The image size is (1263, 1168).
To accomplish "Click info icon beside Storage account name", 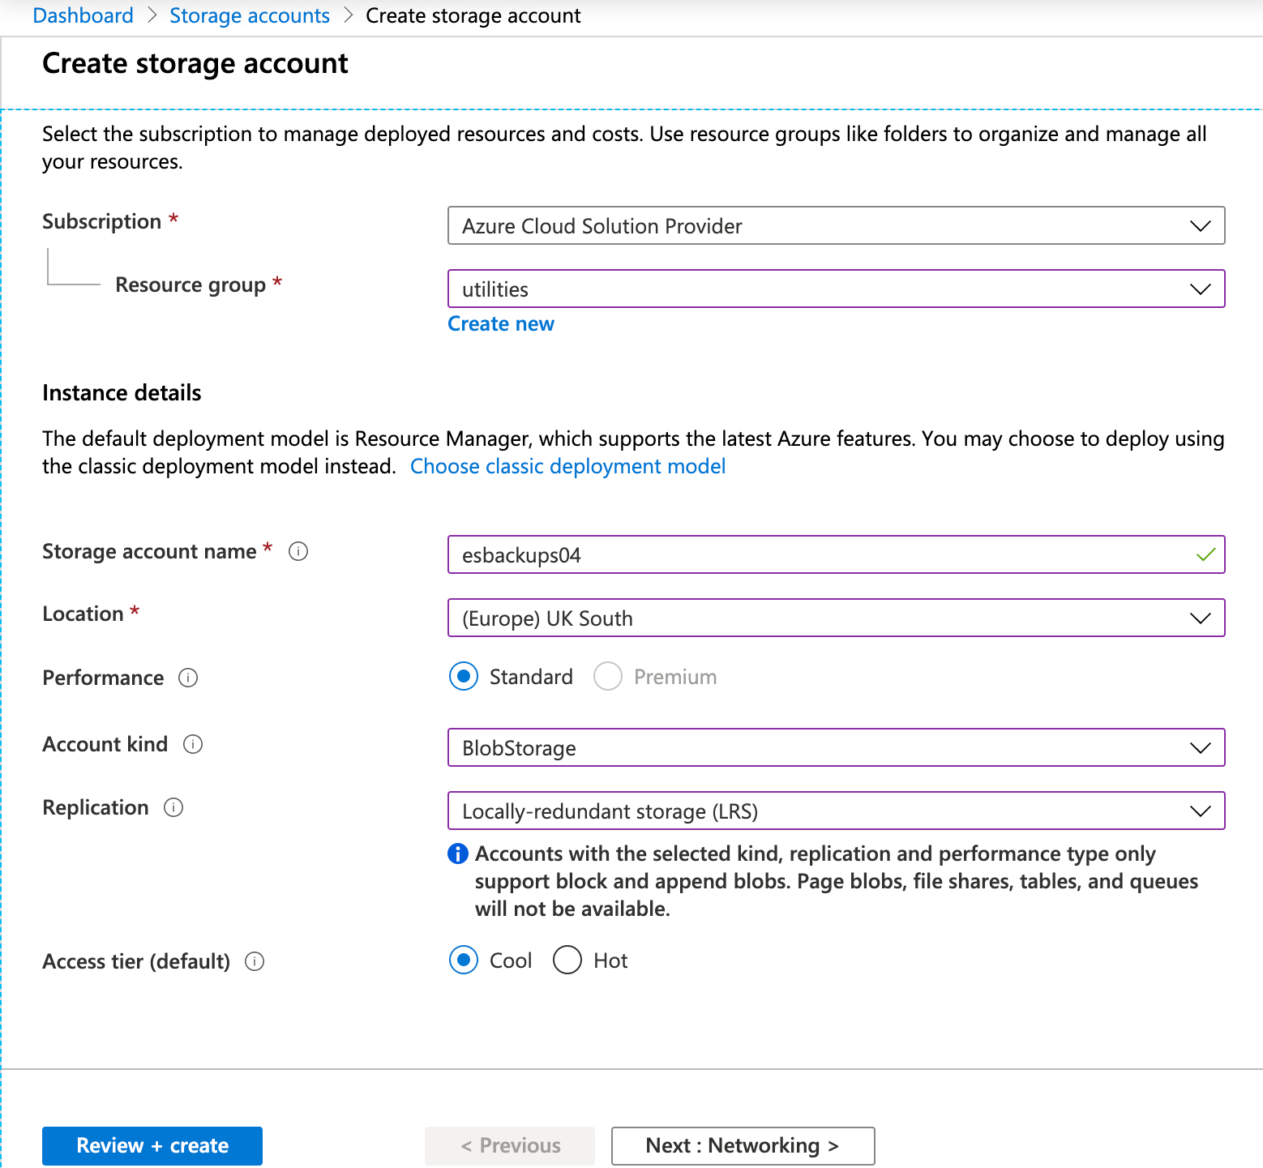I will coord(298,552).
